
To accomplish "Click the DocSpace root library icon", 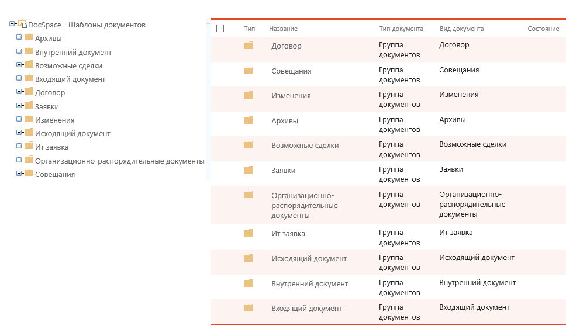I will point(22,24).
